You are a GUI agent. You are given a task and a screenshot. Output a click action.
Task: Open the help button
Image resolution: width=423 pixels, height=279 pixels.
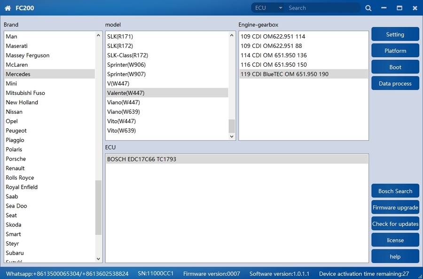coord(395,256)
